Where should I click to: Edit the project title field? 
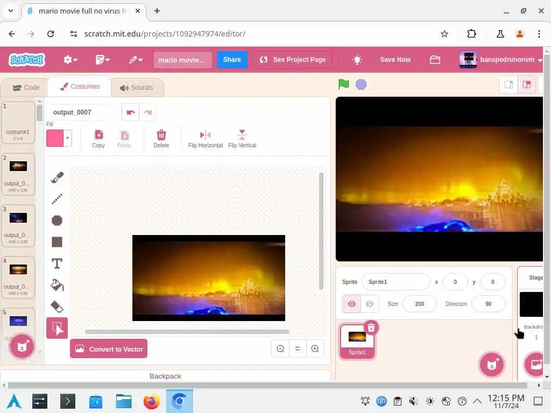pyautogui.click(x=183, y=60)
